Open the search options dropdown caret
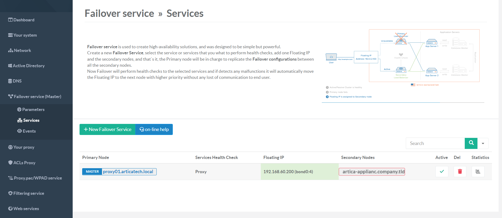 coord(483,143)
